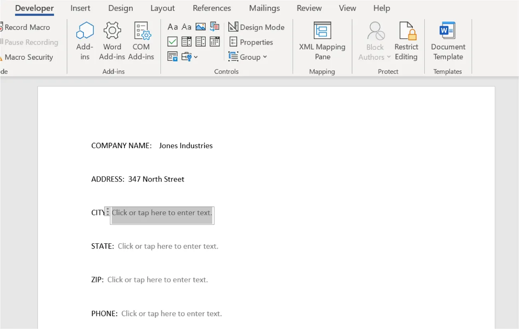This screenshot has height=329, width=519.
Task: Switch to the Mailings ribbon tab
Action: (264, 8)
